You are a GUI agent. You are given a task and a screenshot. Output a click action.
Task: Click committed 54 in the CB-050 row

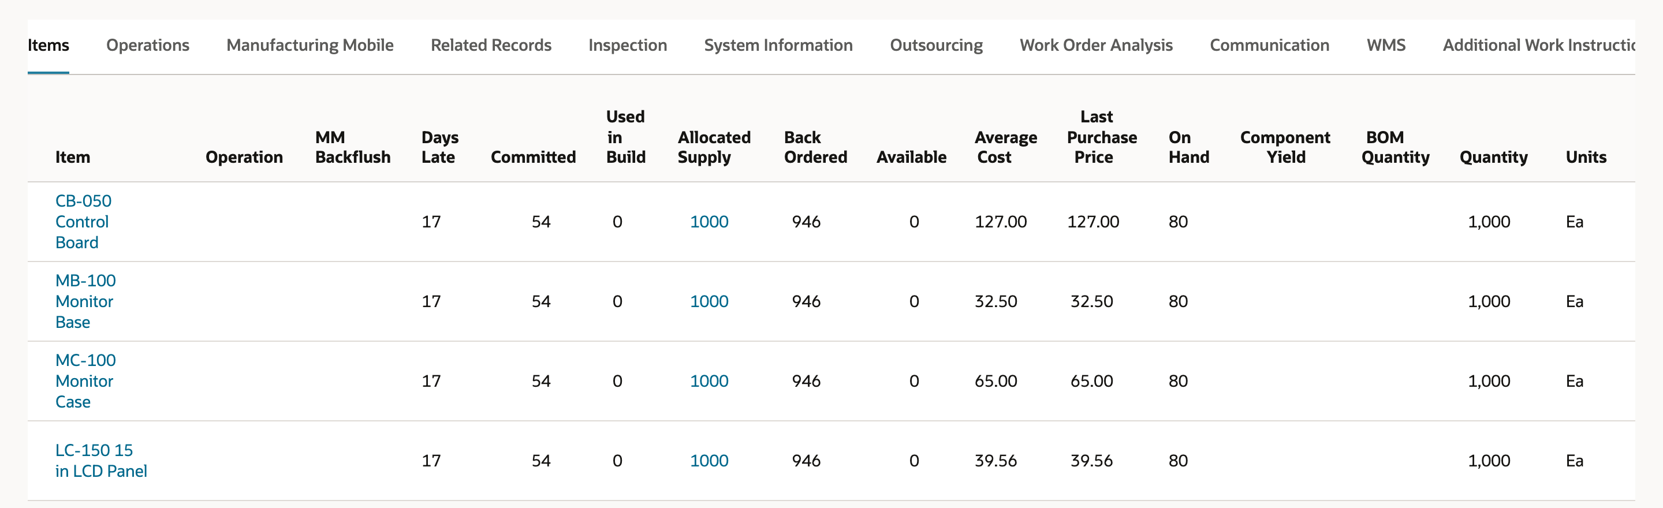540,222
